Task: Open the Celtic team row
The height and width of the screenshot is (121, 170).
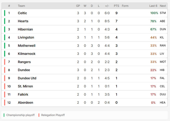Action: [x=84, y=13]
